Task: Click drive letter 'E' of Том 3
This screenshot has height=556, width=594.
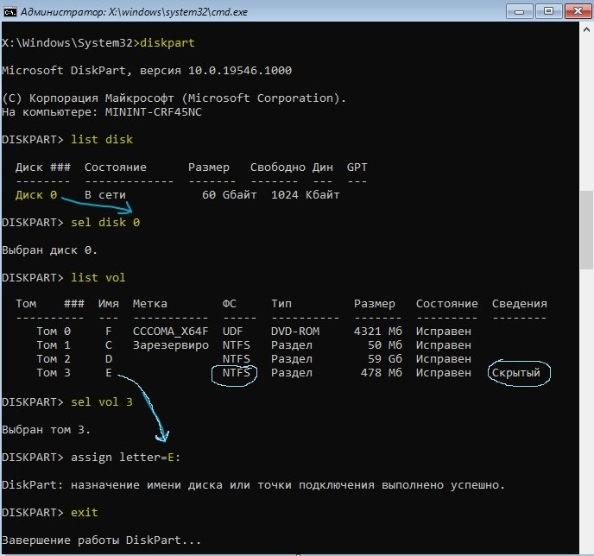Action: [109, 373]
